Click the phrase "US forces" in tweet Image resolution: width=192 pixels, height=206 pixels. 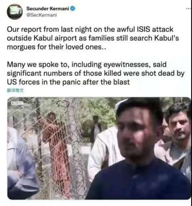23,82
